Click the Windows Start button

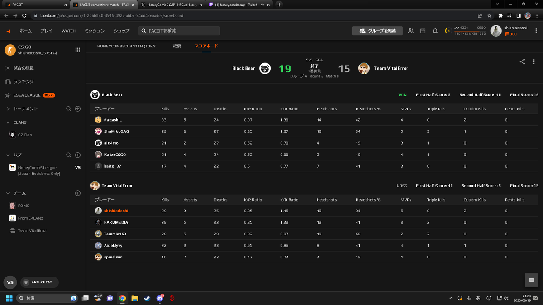pos(9,298)
